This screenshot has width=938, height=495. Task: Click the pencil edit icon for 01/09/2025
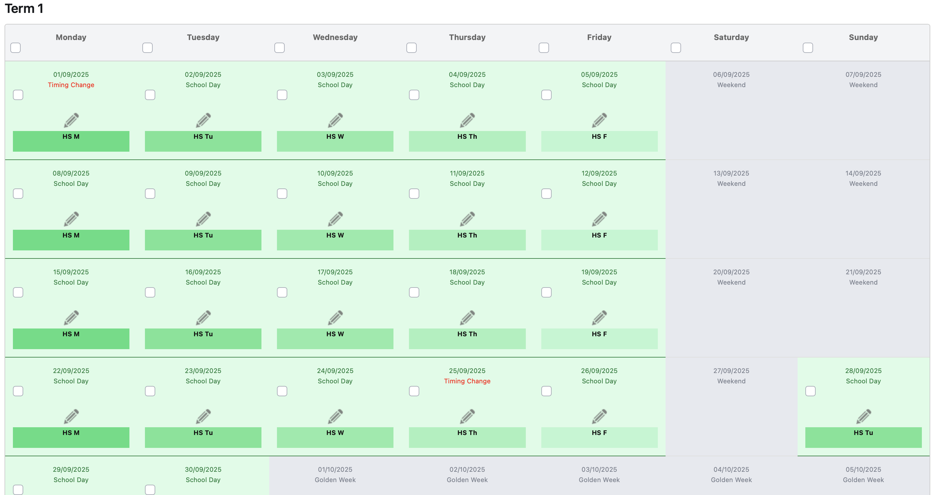(71, 120)
